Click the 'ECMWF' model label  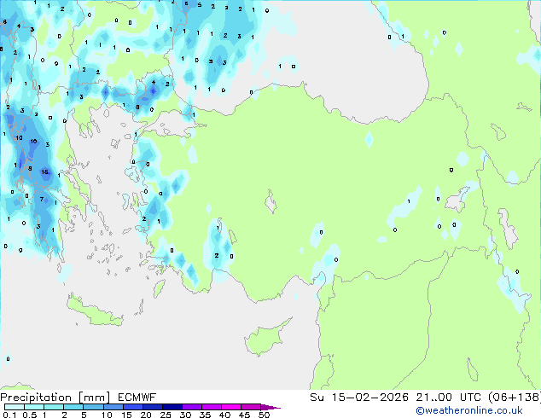137,398
